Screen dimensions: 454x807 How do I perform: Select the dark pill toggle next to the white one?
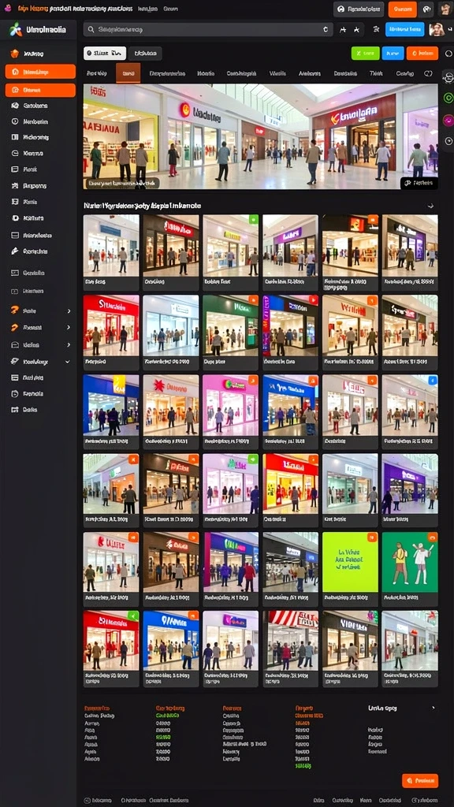145,53
